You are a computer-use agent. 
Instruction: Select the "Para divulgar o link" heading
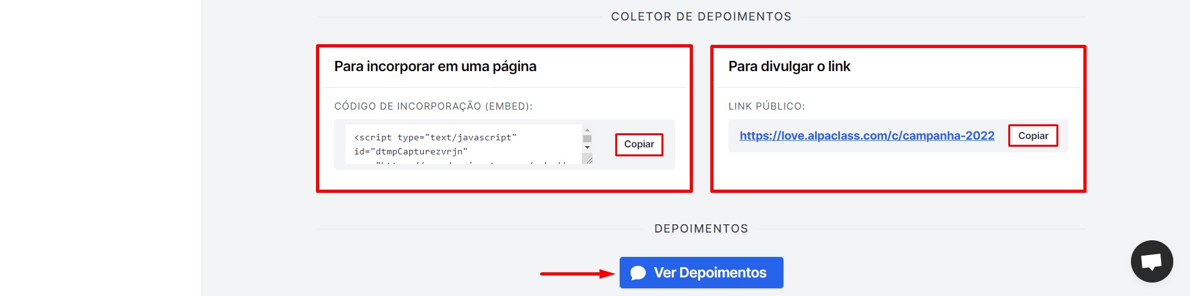coord(789,67)
